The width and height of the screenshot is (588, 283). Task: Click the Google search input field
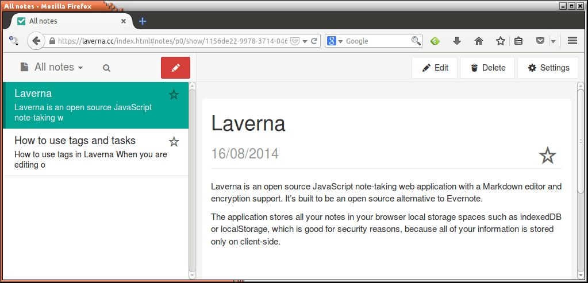coord(377,41)
